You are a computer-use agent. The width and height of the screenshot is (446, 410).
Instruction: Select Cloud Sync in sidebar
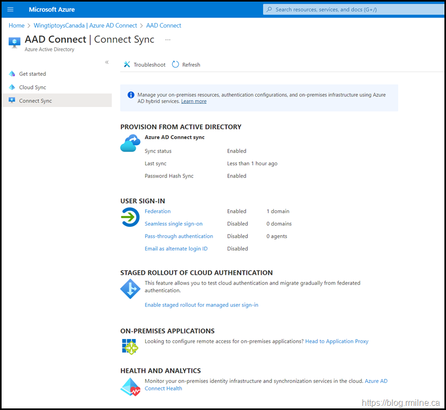coord(32,87)
